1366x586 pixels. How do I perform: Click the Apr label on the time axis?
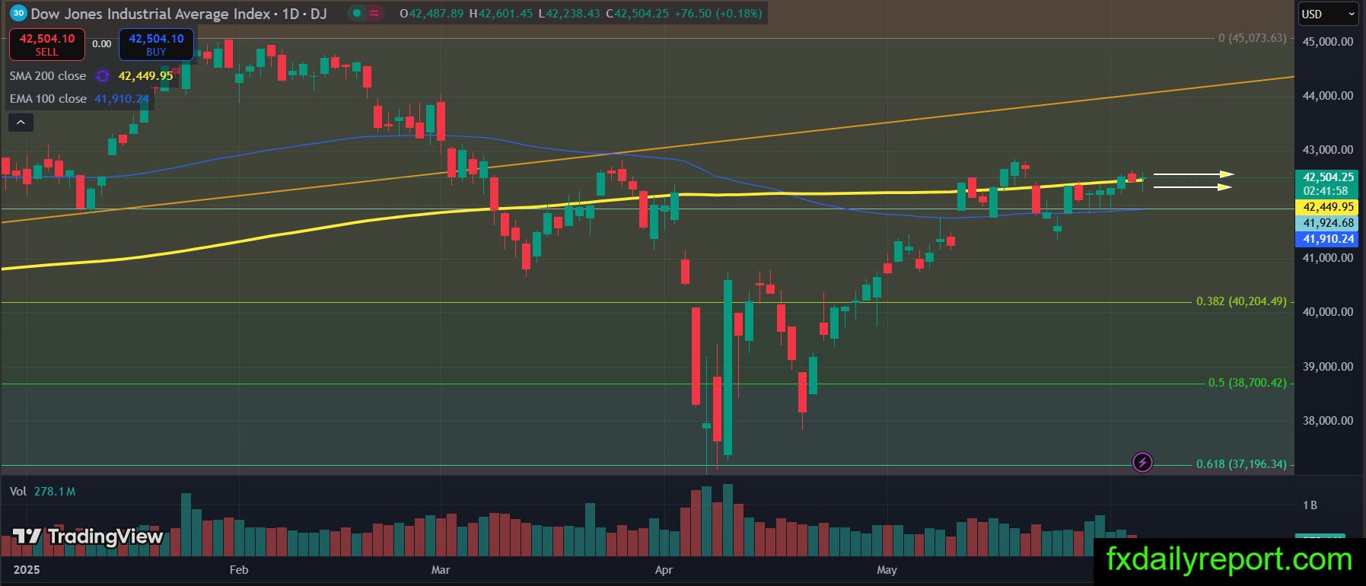[x=664, y=570]
